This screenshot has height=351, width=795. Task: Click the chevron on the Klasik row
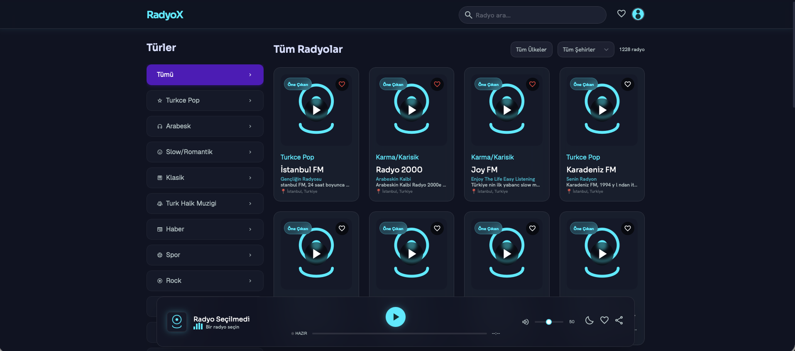[250, 178]
